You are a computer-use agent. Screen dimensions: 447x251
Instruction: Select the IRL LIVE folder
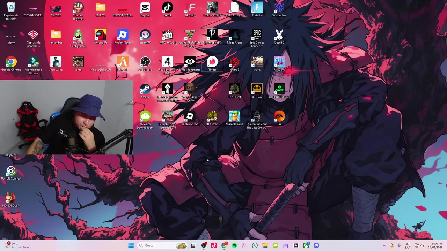(x=100, y=10)
